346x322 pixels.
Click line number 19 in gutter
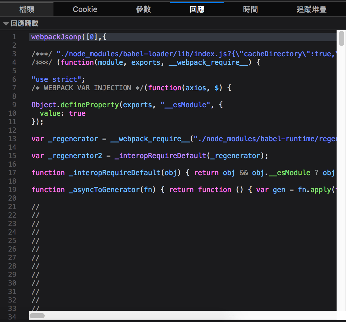coord(12,190)
